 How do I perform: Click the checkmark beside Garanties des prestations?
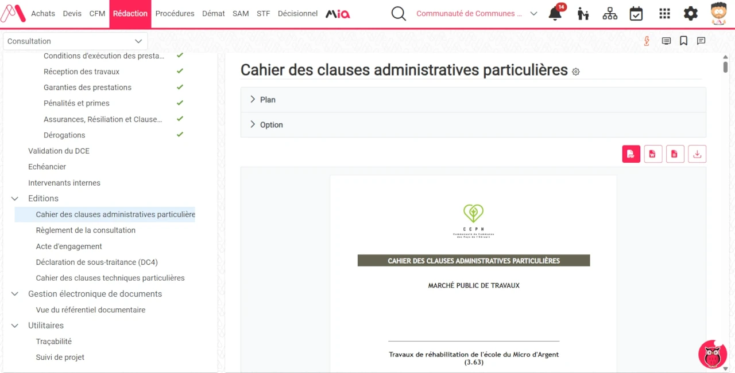[180, 87]
